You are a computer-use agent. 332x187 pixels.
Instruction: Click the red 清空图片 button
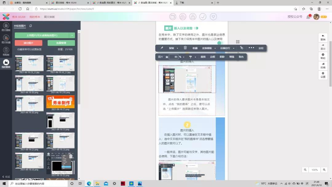click(28, 43)
